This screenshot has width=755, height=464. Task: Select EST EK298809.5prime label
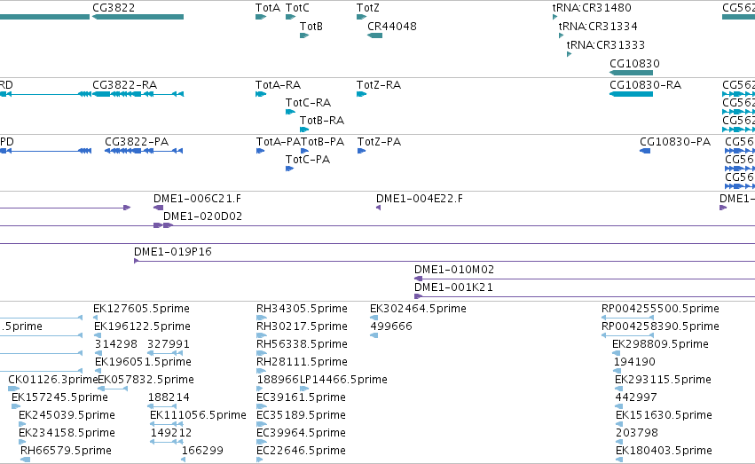[x=661, y=344]
